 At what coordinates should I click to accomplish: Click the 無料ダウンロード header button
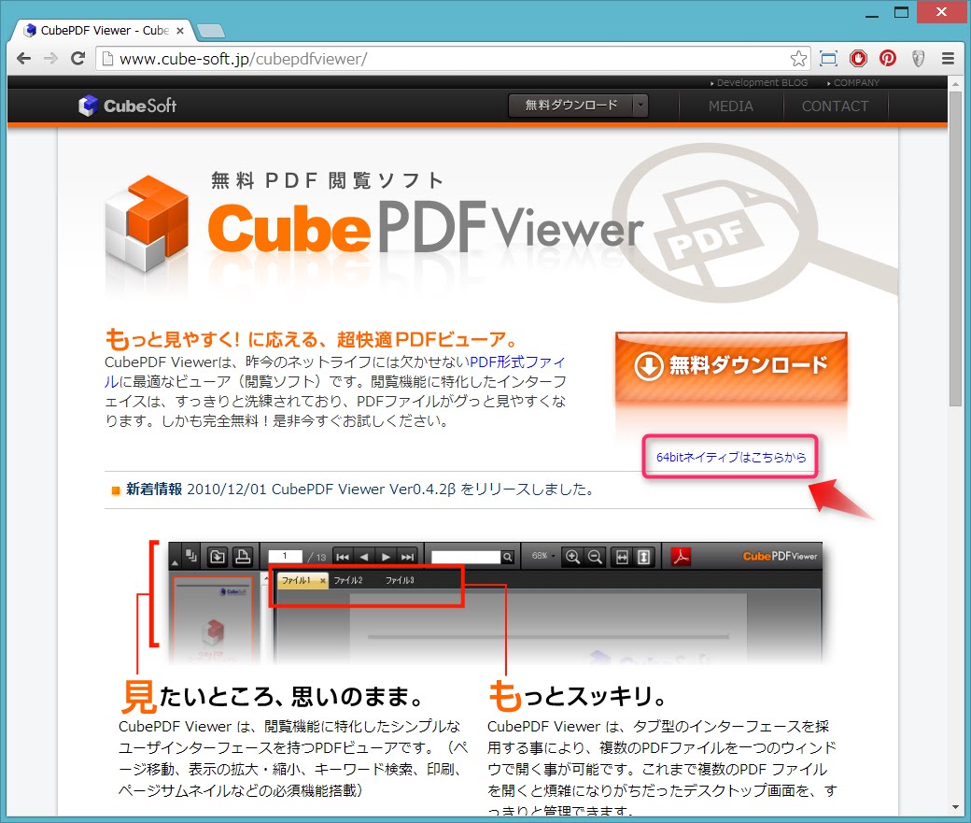point(571,106)
